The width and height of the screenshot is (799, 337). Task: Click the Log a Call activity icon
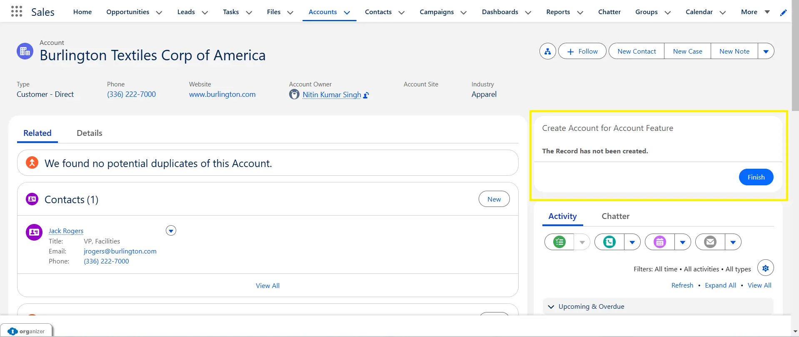click(609, 242)
